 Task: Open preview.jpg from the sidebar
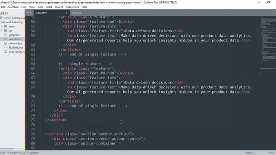[15, 43]
